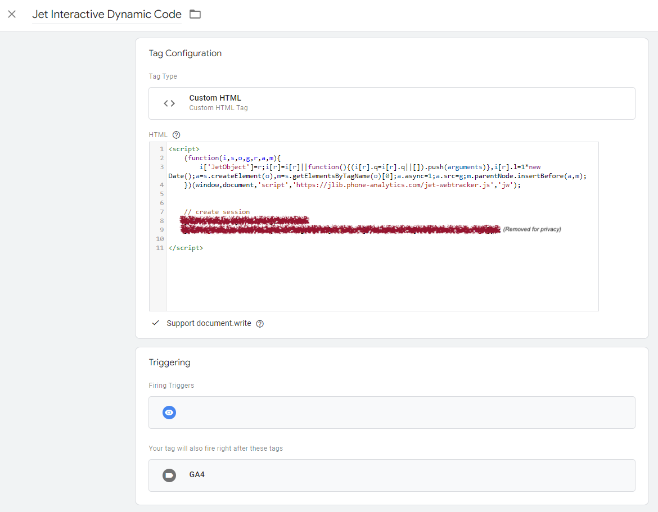Click the Tag Configuration heading
This screenshot has height=512, width=658.
[185, 53]
